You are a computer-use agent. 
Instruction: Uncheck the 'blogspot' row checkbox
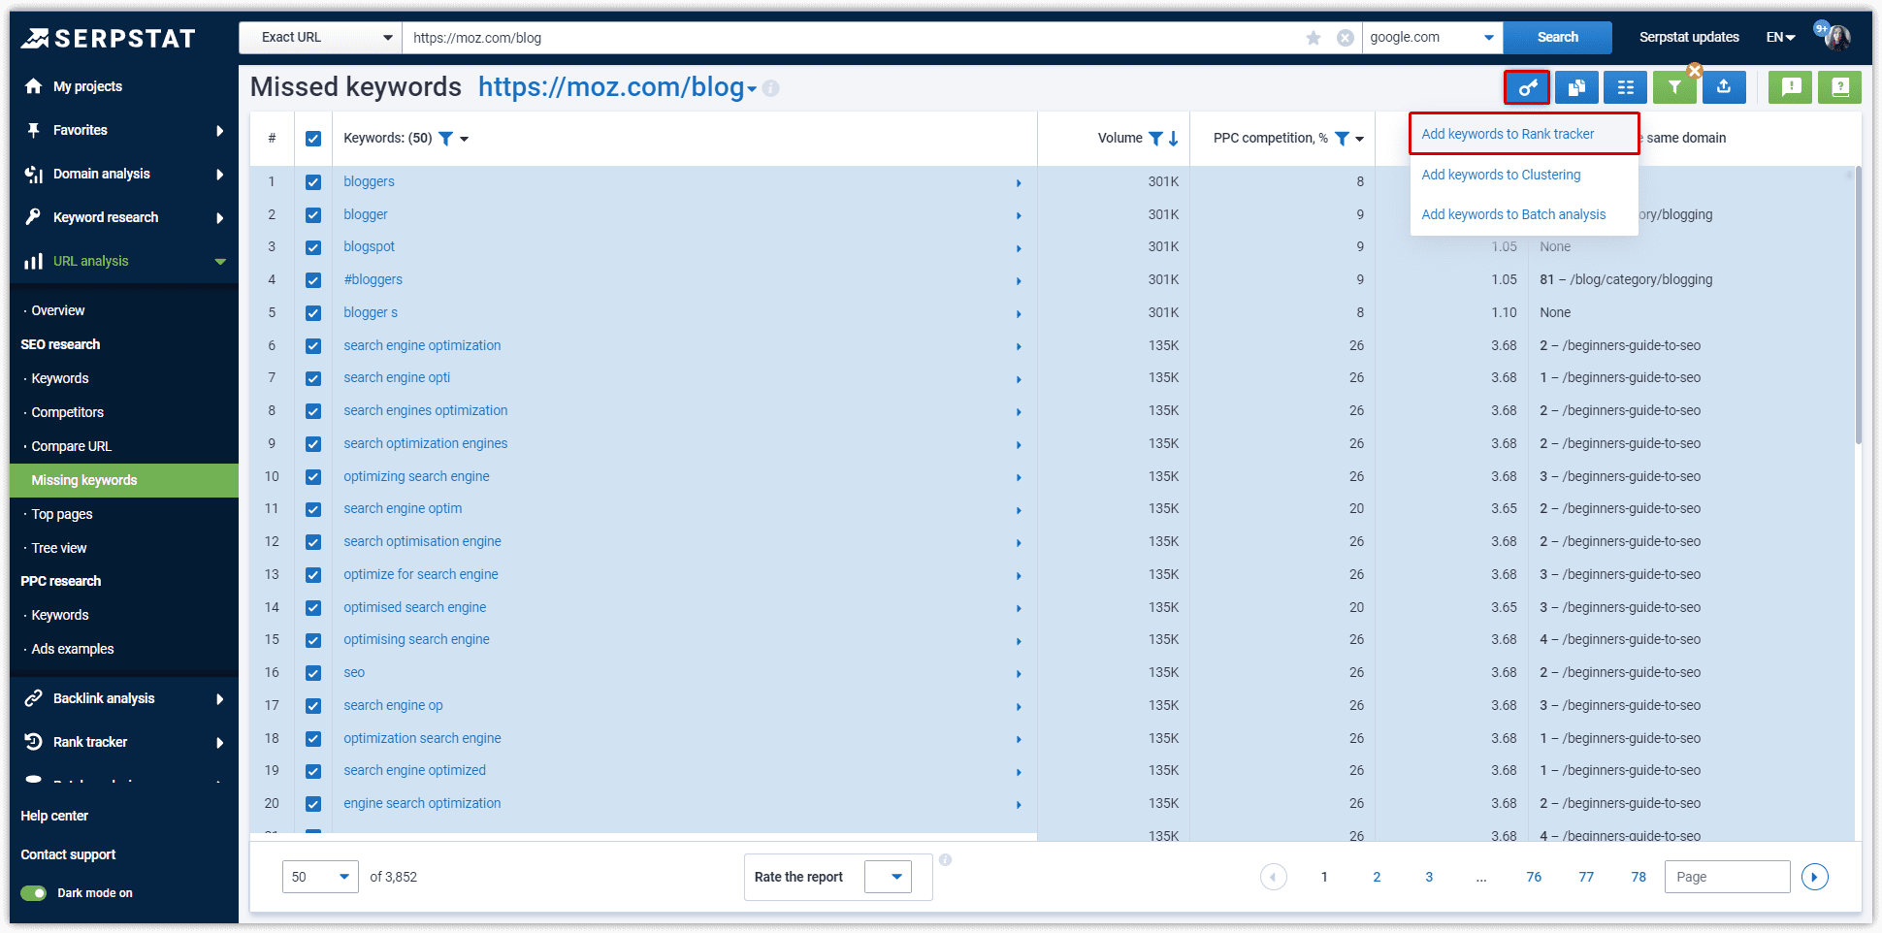(313, 247)
